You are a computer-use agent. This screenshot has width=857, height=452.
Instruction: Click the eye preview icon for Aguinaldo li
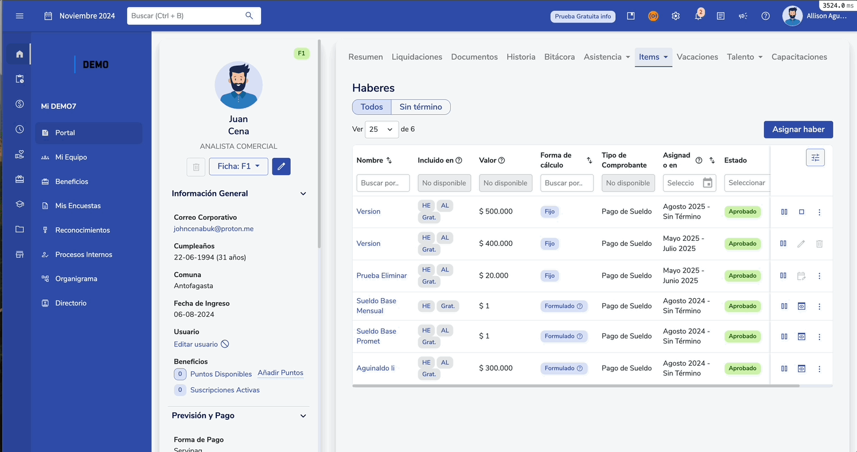pyautogui.click(x=801, y=369)
